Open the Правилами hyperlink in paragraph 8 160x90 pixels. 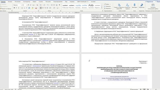pyautogui.click(x=45, y=40)
